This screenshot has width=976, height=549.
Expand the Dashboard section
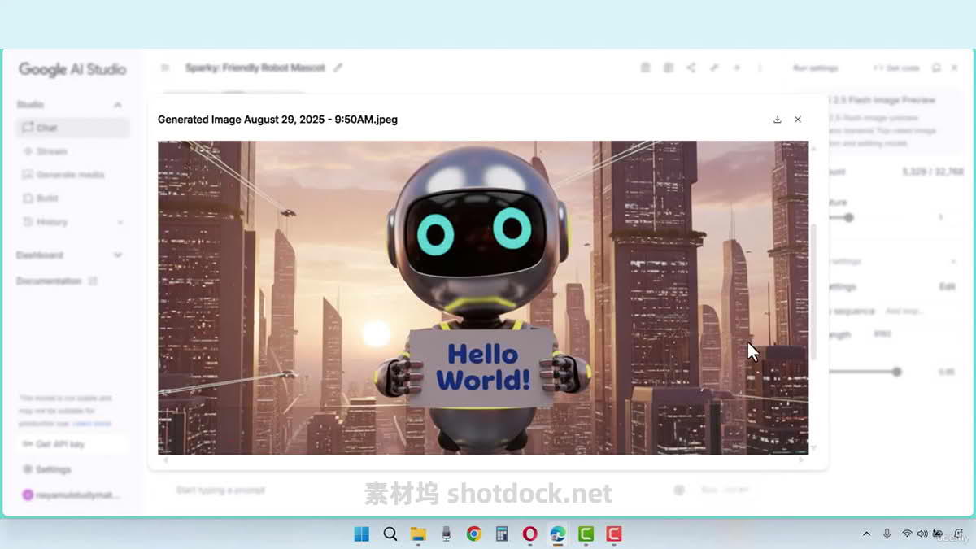click(117, 255)
